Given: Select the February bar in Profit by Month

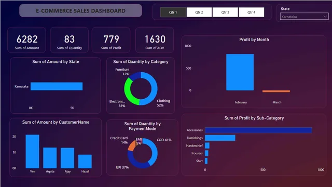Looking at the screenshot, I should point(240,72).
